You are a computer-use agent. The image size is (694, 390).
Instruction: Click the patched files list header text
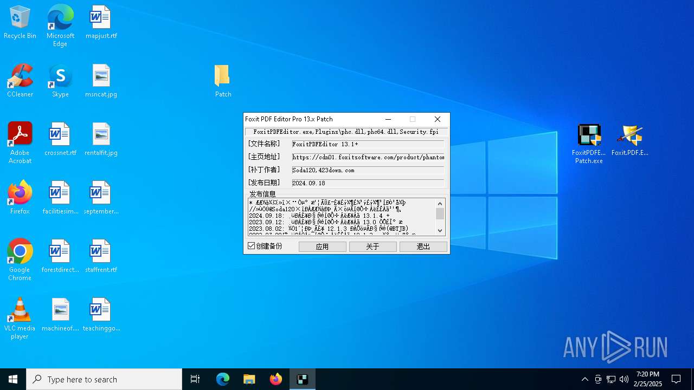point(346,132)
